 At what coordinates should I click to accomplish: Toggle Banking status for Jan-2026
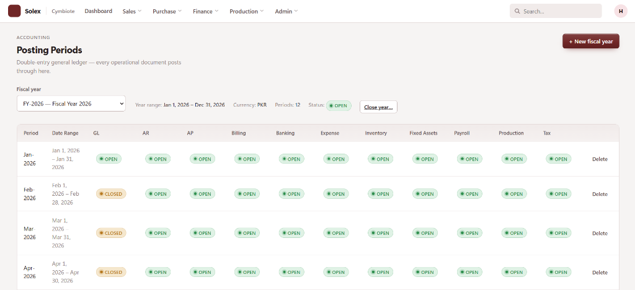pos(291,159)
